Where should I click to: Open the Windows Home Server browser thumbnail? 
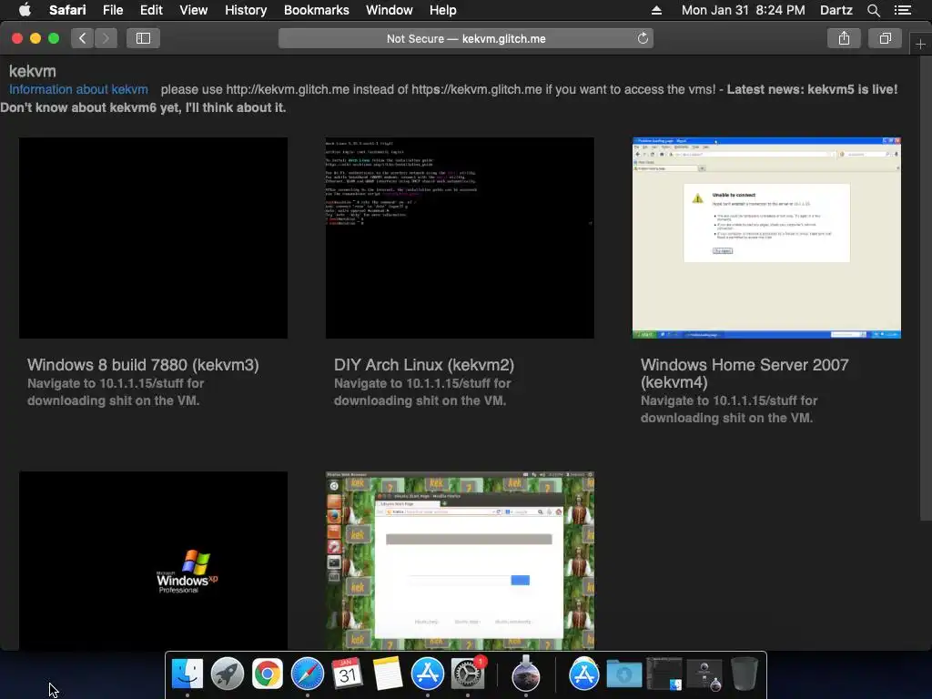coord(766,238)
